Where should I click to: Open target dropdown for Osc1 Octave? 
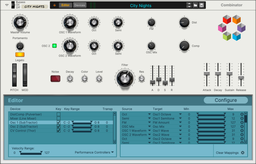point(180,114)
